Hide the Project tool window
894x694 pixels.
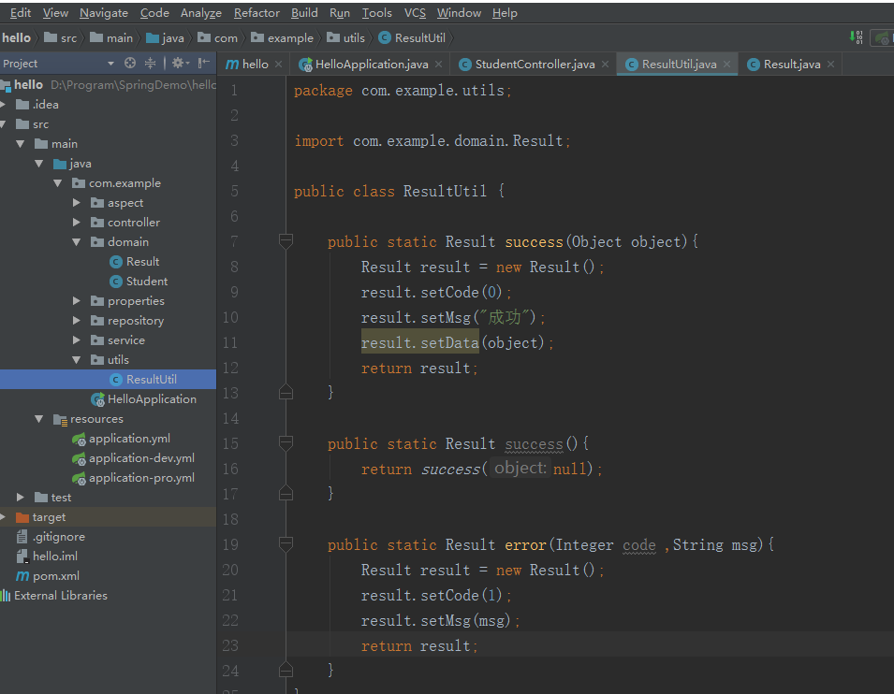pyautogui.click(x=204, y=64)
